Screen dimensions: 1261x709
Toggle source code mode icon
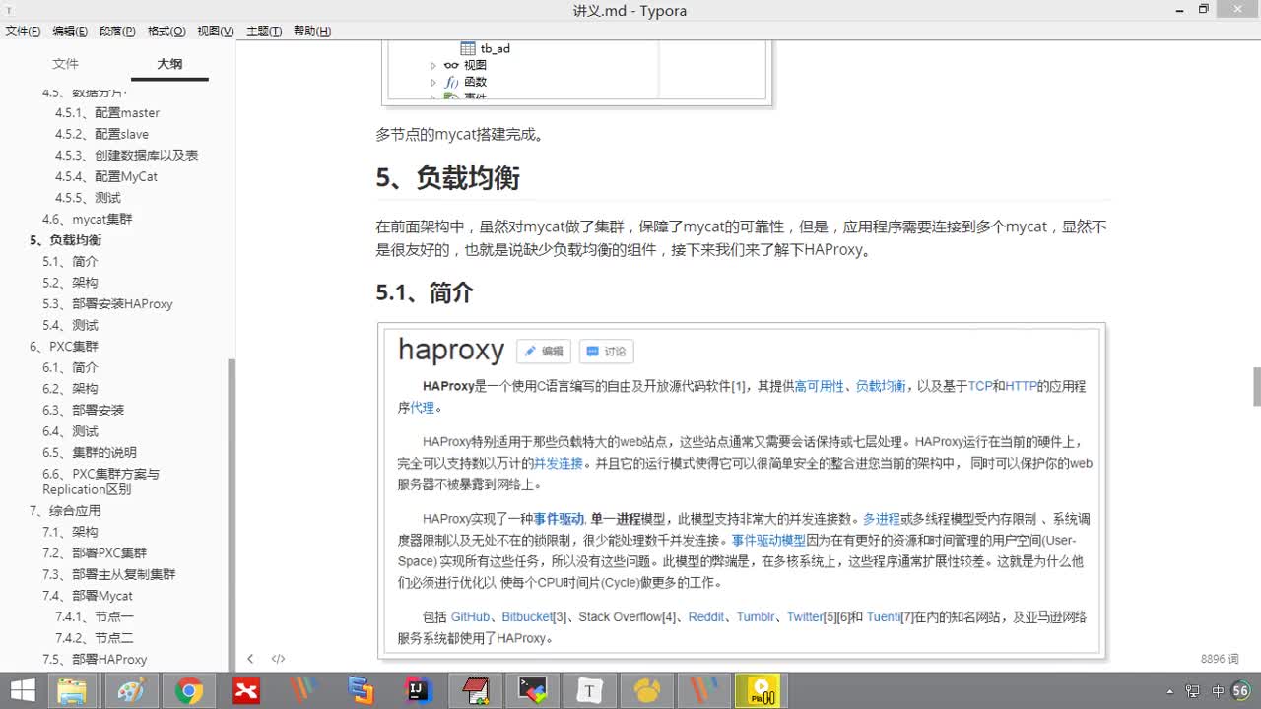coord(279,659)
